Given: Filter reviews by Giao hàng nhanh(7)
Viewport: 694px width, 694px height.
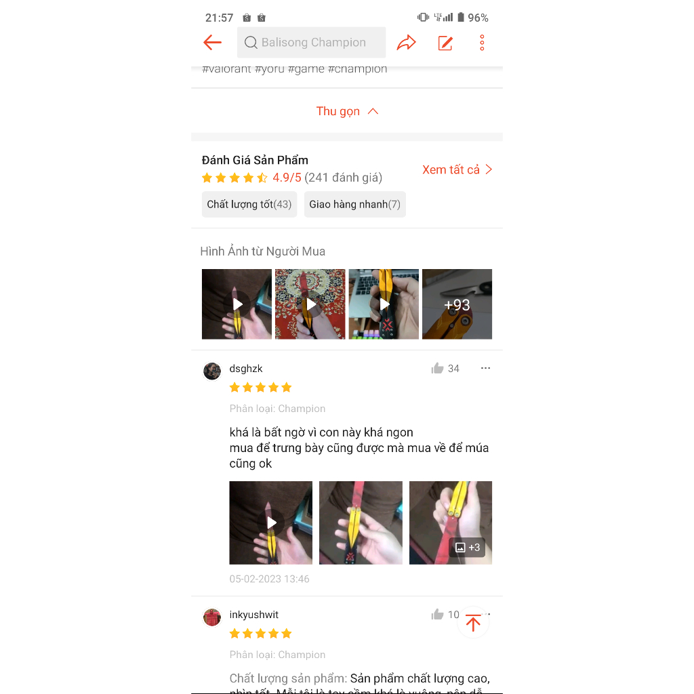Looking at the screenshot, I should [354, 204].
